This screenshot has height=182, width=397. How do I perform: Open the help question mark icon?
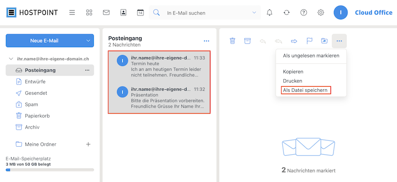[304, 12]
